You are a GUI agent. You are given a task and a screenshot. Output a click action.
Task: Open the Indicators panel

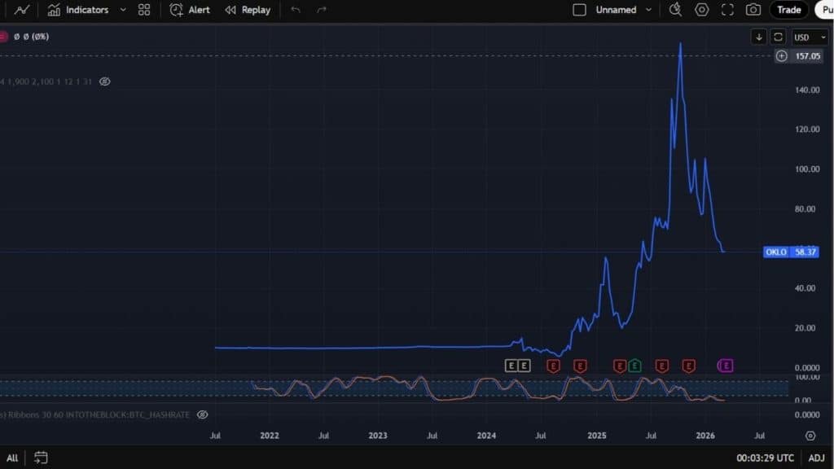78,10
